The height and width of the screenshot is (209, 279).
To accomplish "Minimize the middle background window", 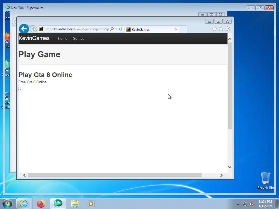I will pos(202,15).
